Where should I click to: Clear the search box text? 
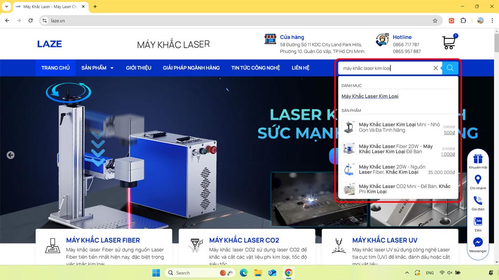pos(436,68)
